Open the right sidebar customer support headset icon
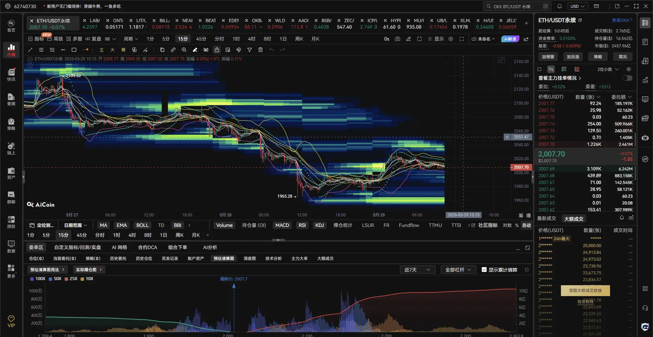The width and height of the screenshot is (653, 337). pos(645,308)
